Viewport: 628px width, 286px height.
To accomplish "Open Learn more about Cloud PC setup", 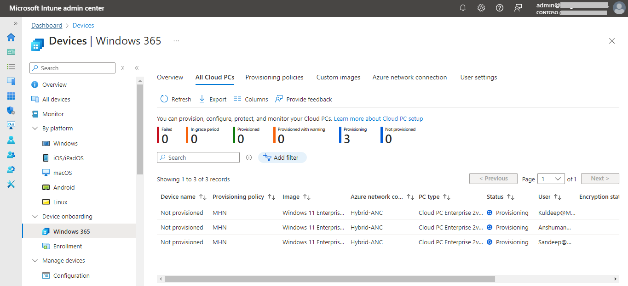I will click(378, 118).
